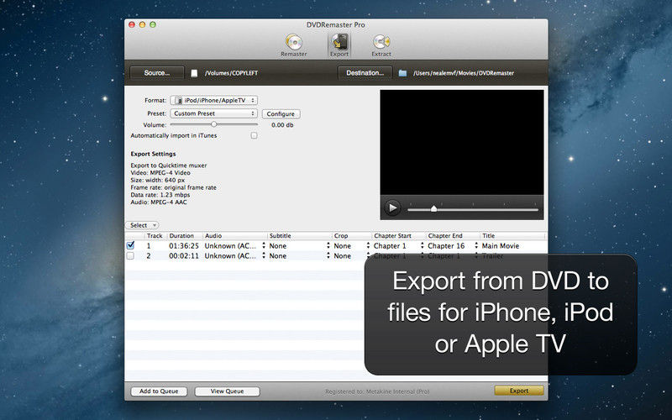Screen dimensions: 672x420
Task: Open Chapter End dropdown showing Chapter 16
Action: (453, 246)
